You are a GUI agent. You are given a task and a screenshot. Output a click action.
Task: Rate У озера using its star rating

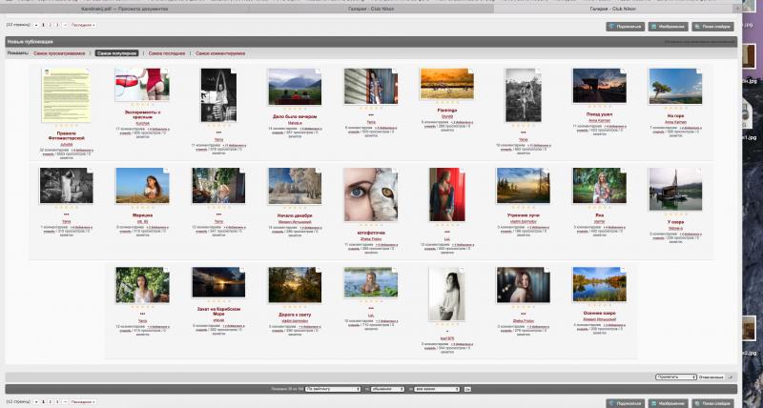(x=675, y=214)
